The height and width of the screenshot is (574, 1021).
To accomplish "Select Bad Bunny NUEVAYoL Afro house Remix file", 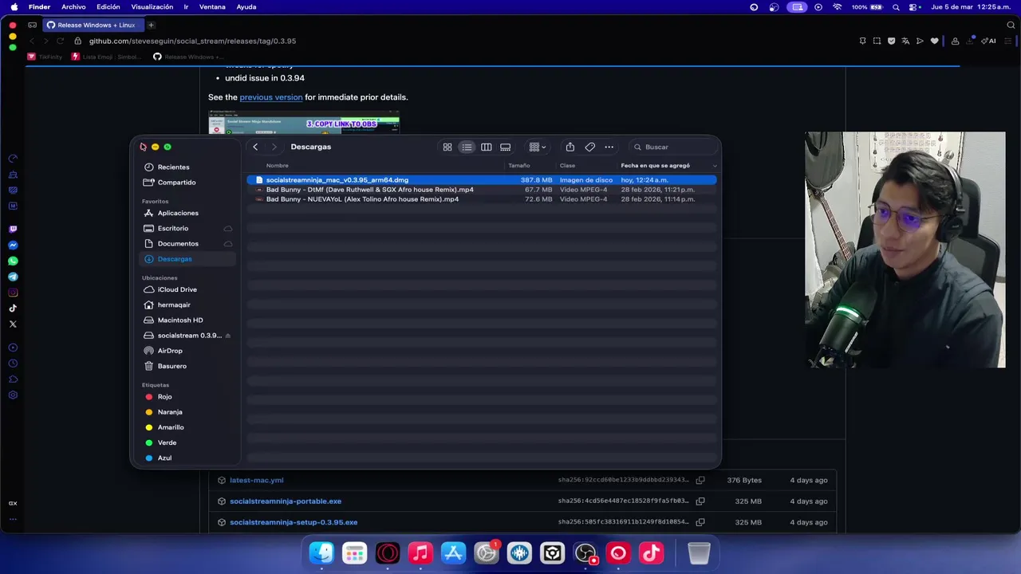I will 482,199.
